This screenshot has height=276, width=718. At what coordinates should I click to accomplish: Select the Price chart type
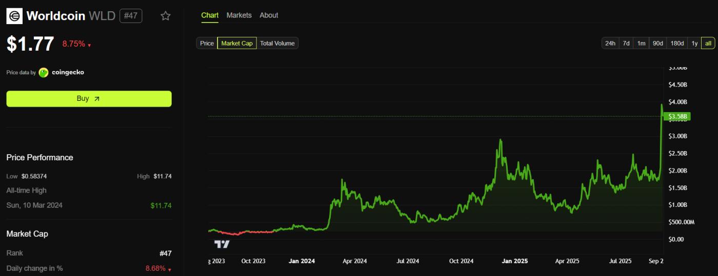click(207, 43)
